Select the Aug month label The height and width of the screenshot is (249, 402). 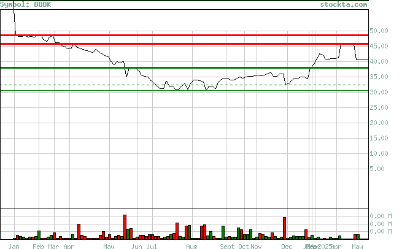click(x=191, y=247)
